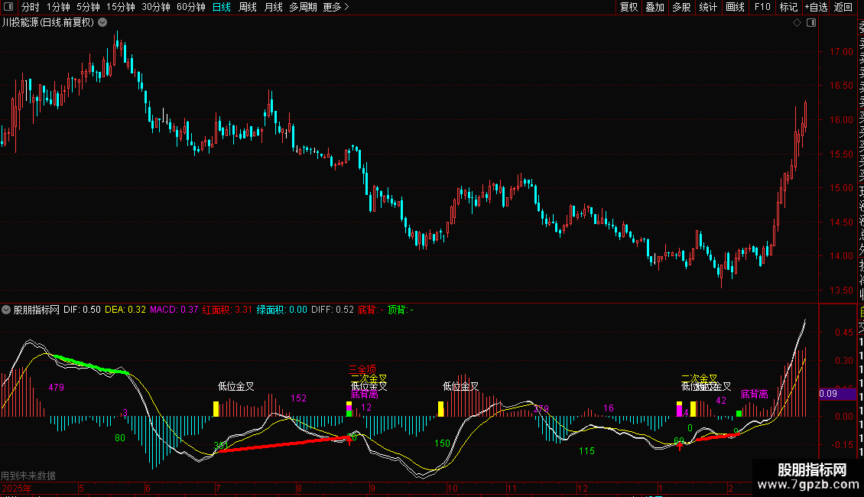Select the 周线 weekly period tab
The height and width of the screenshot is (497, 864).
coord(248,7)
